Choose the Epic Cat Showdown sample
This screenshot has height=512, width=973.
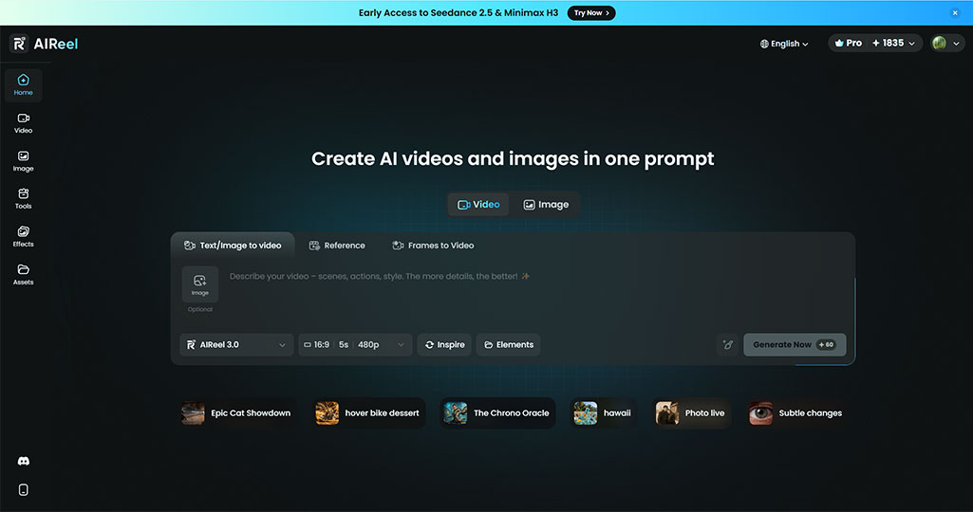click(x=236, y=412)
